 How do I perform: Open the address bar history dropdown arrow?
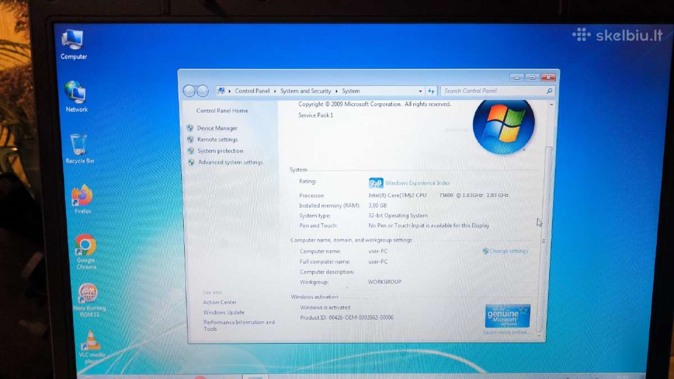(x=420, y=91)
